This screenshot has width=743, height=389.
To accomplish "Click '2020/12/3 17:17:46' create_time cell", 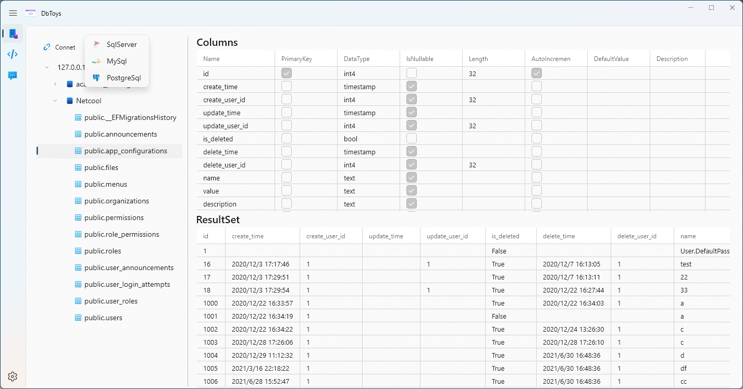I will [263, 264].
